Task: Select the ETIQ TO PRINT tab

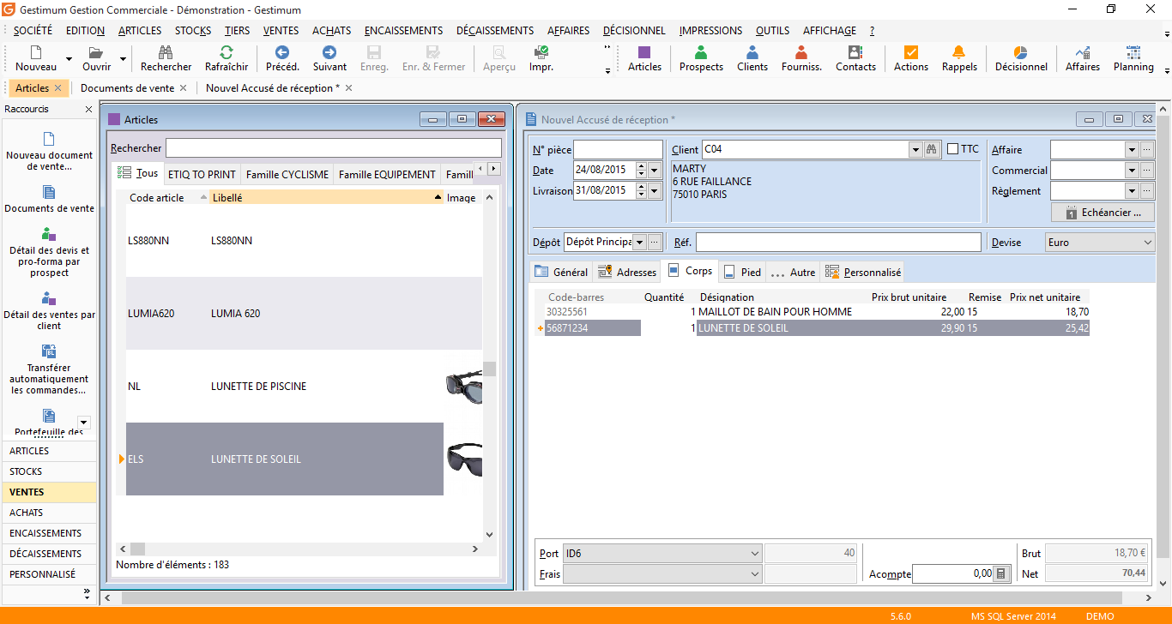Action: pos(202,174)
